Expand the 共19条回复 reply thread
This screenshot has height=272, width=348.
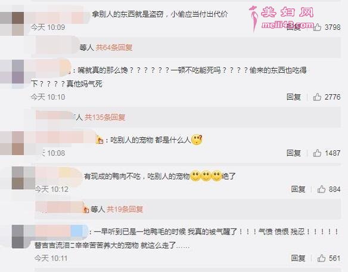click(125, 209)
